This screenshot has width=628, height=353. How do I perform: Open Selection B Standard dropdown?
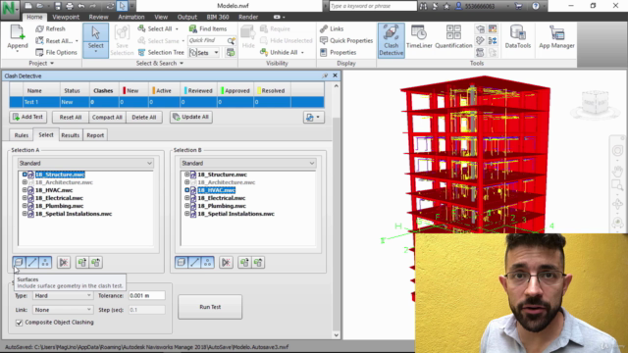point(248,164)
